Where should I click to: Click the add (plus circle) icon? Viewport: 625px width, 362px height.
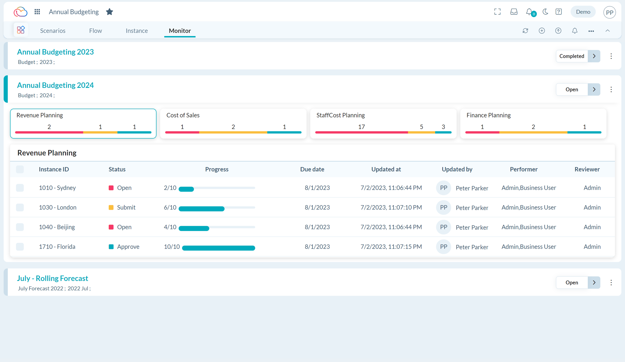542,31
